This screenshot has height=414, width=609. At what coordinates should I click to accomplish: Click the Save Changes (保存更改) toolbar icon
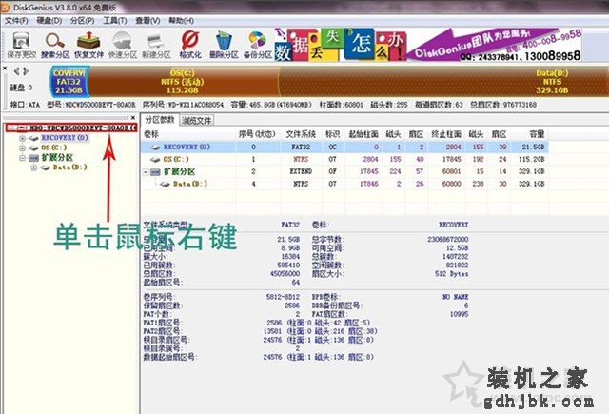[21, 45]
